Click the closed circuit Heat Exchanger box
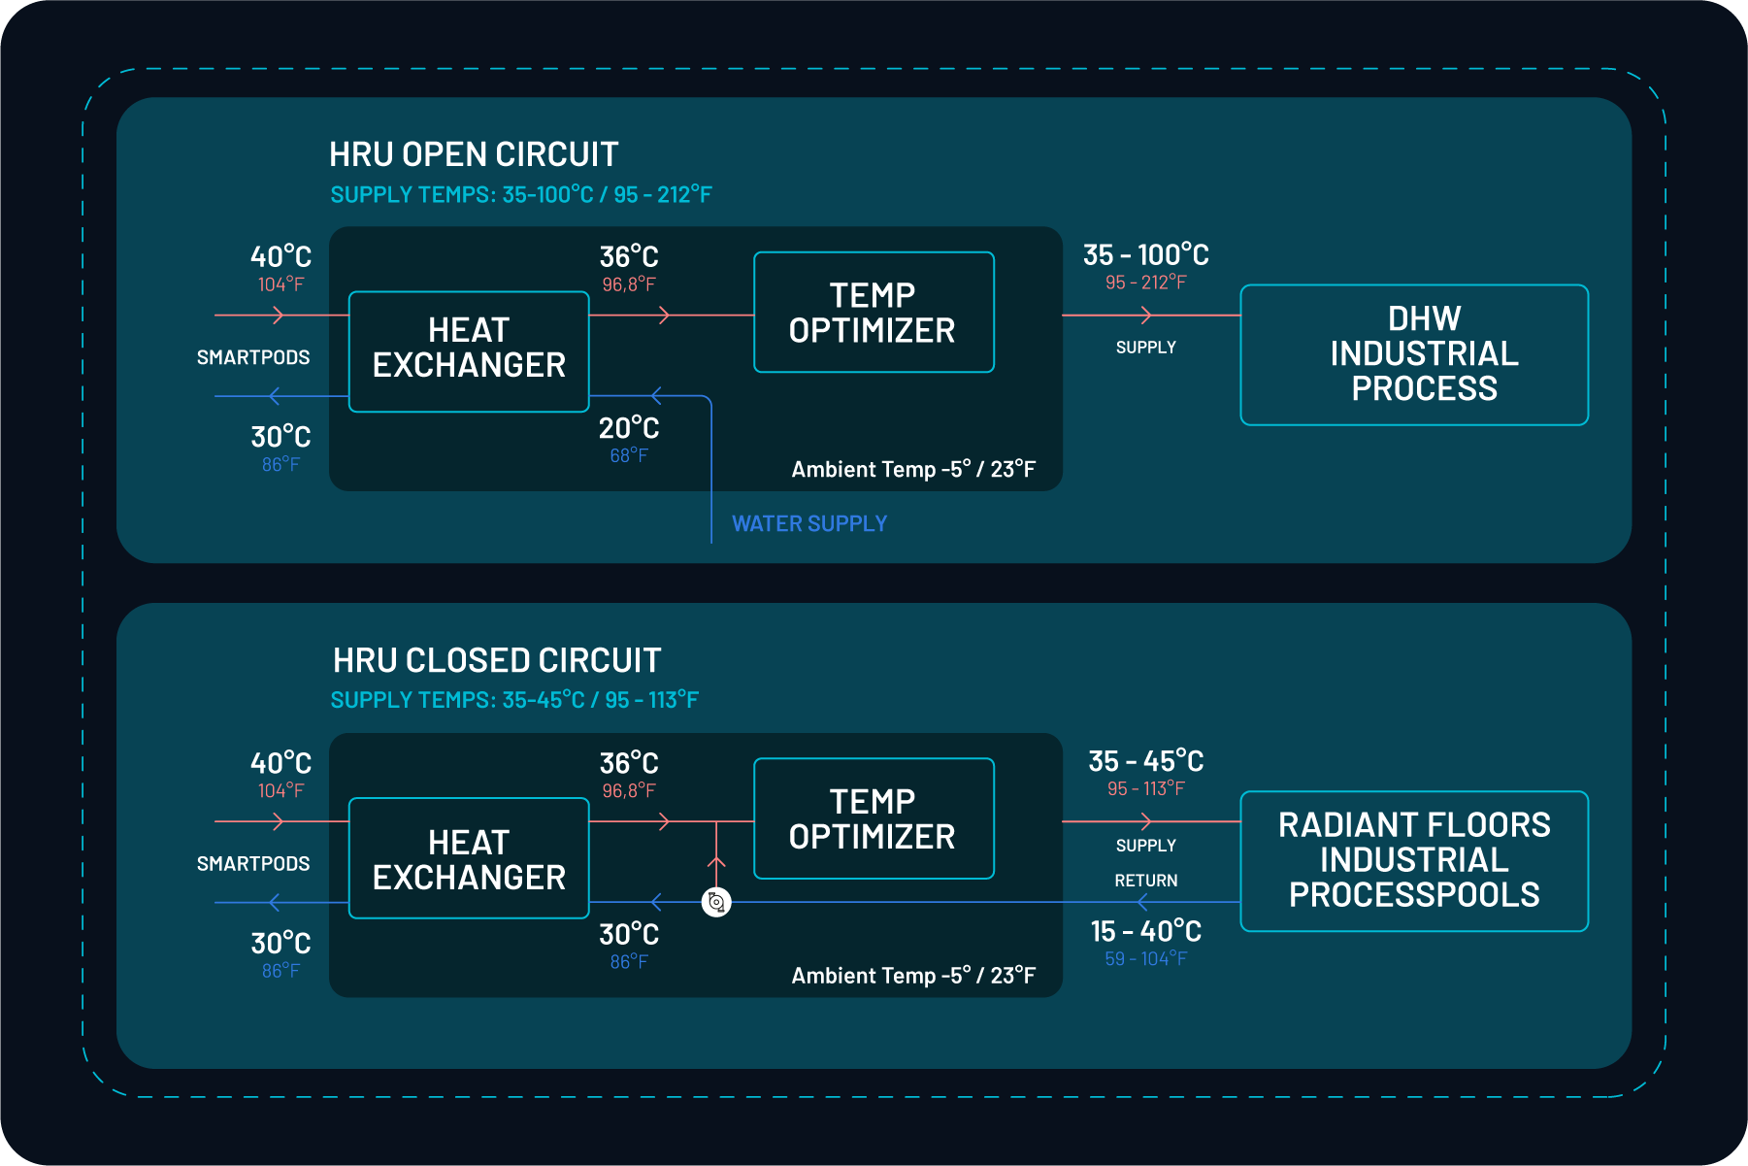The image size is (1748, 1166). (x=469, y=858)
